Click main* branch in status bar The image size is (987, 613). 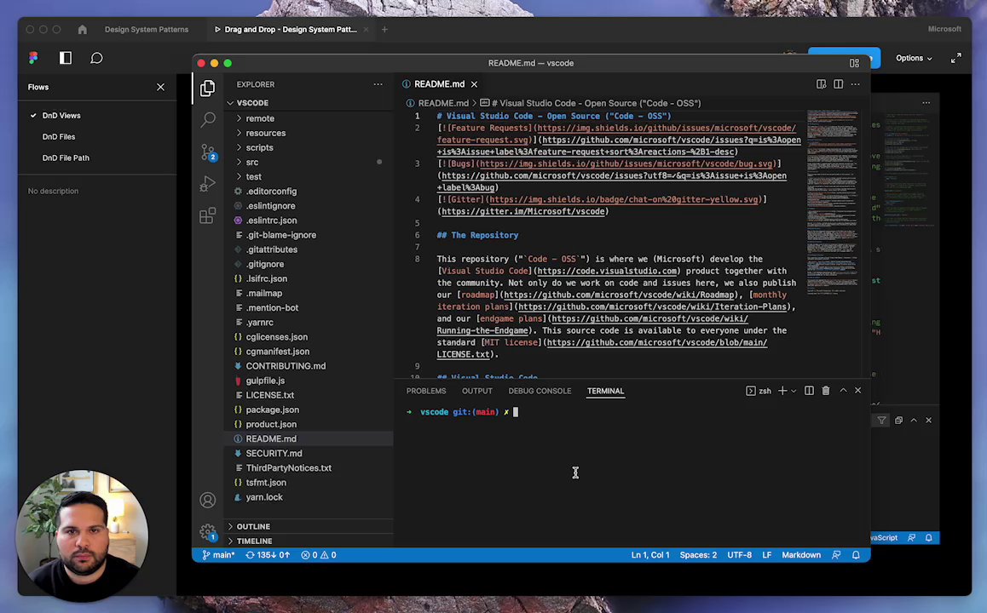tap(218, 555)
